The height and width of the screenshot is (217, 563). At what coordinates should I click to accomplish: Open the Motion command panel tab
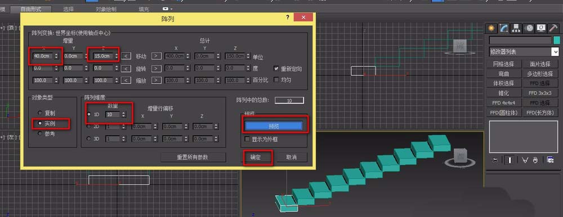[529, 28]
